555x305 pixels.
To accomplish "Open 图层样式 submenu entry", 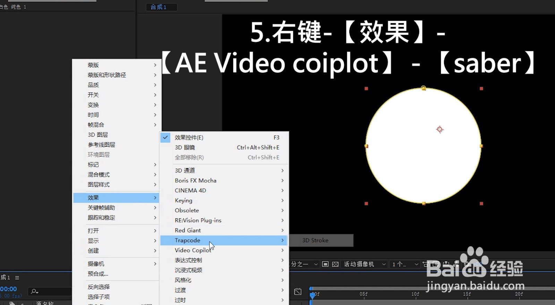I will 116,185.
